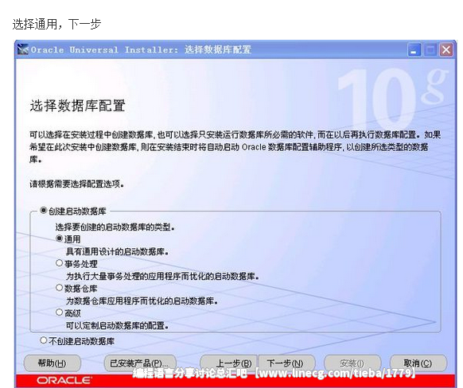Screen dimensions: 463x388
Task: Click the heading 选择数据库配置
Action: point(78,106)
